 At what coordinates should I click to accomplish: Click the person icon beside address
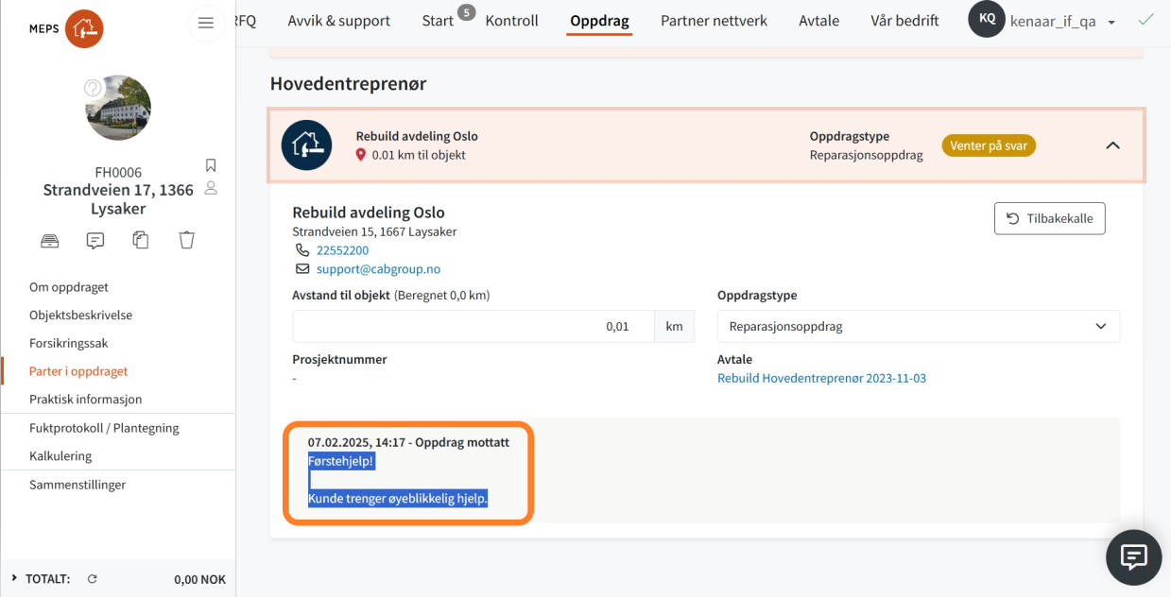[211, 188]
